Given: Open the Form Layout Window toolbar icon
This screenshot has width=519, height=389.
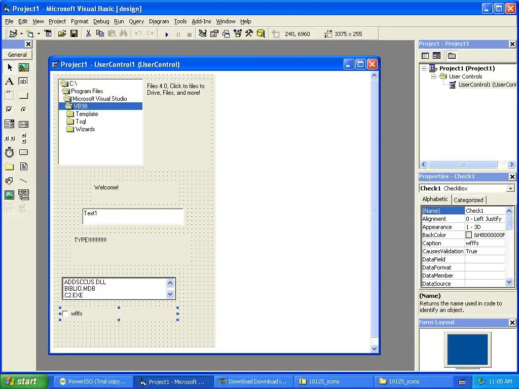Looking at the screenshot, I should (226, 33).
